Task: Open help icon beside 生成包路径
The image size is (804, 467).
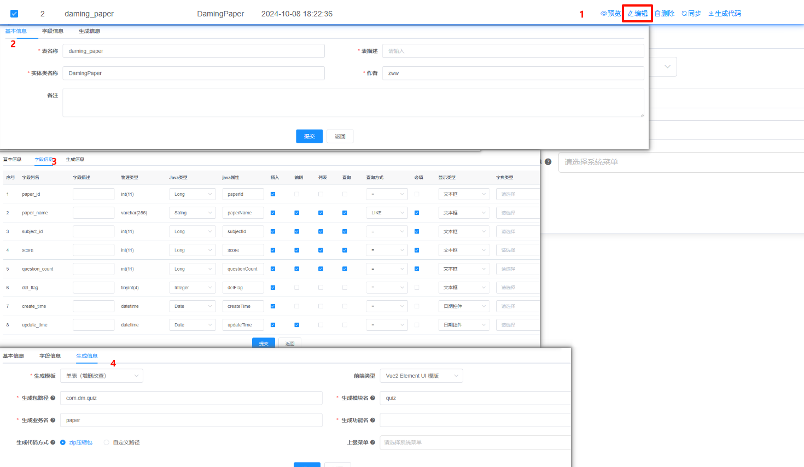Action: (53, 398)
